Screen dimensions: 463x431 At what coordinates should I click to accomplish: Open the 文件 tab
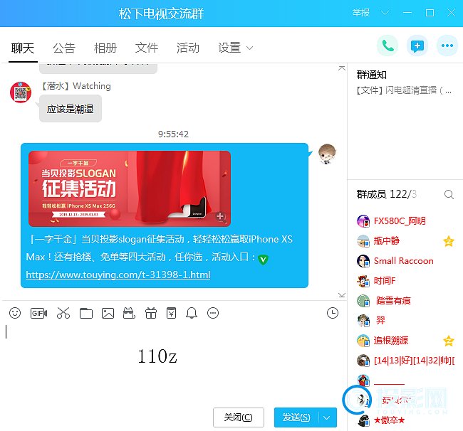pyautogui.click(x=147, y=48)
